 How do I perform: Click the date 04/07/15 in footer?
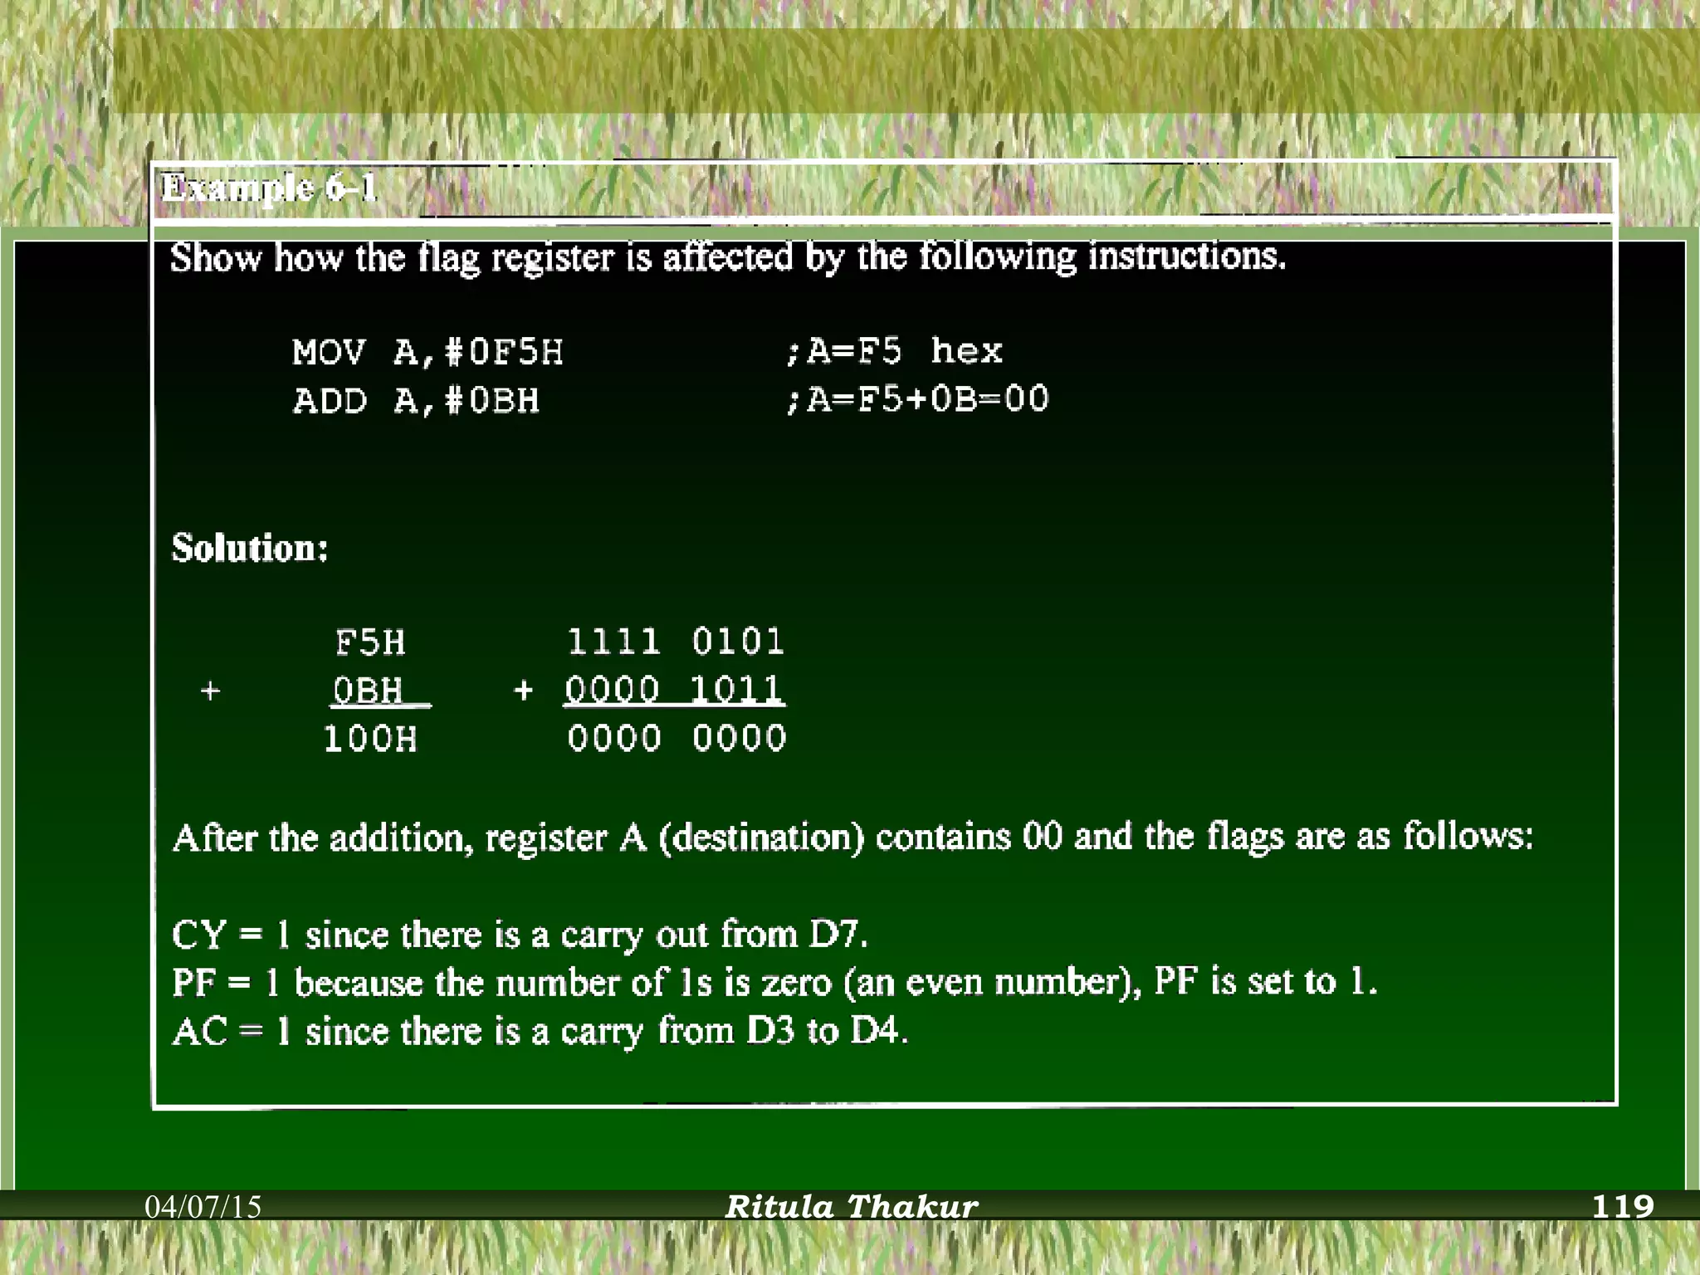[203, 1206]
